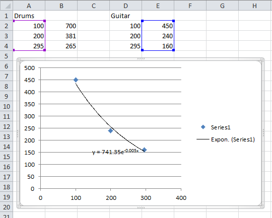Select row 1 header

[x=7, y=16]
